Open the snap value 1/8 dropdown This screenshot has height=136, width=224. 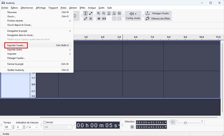(x=58, y=127)
